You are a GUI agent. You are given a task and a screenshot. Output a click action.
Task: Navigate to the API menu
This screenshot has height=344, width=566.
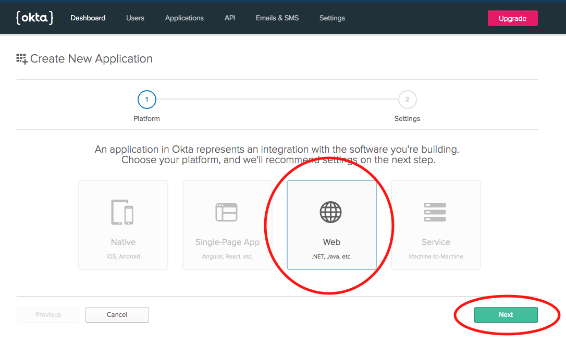click(230, 18)
